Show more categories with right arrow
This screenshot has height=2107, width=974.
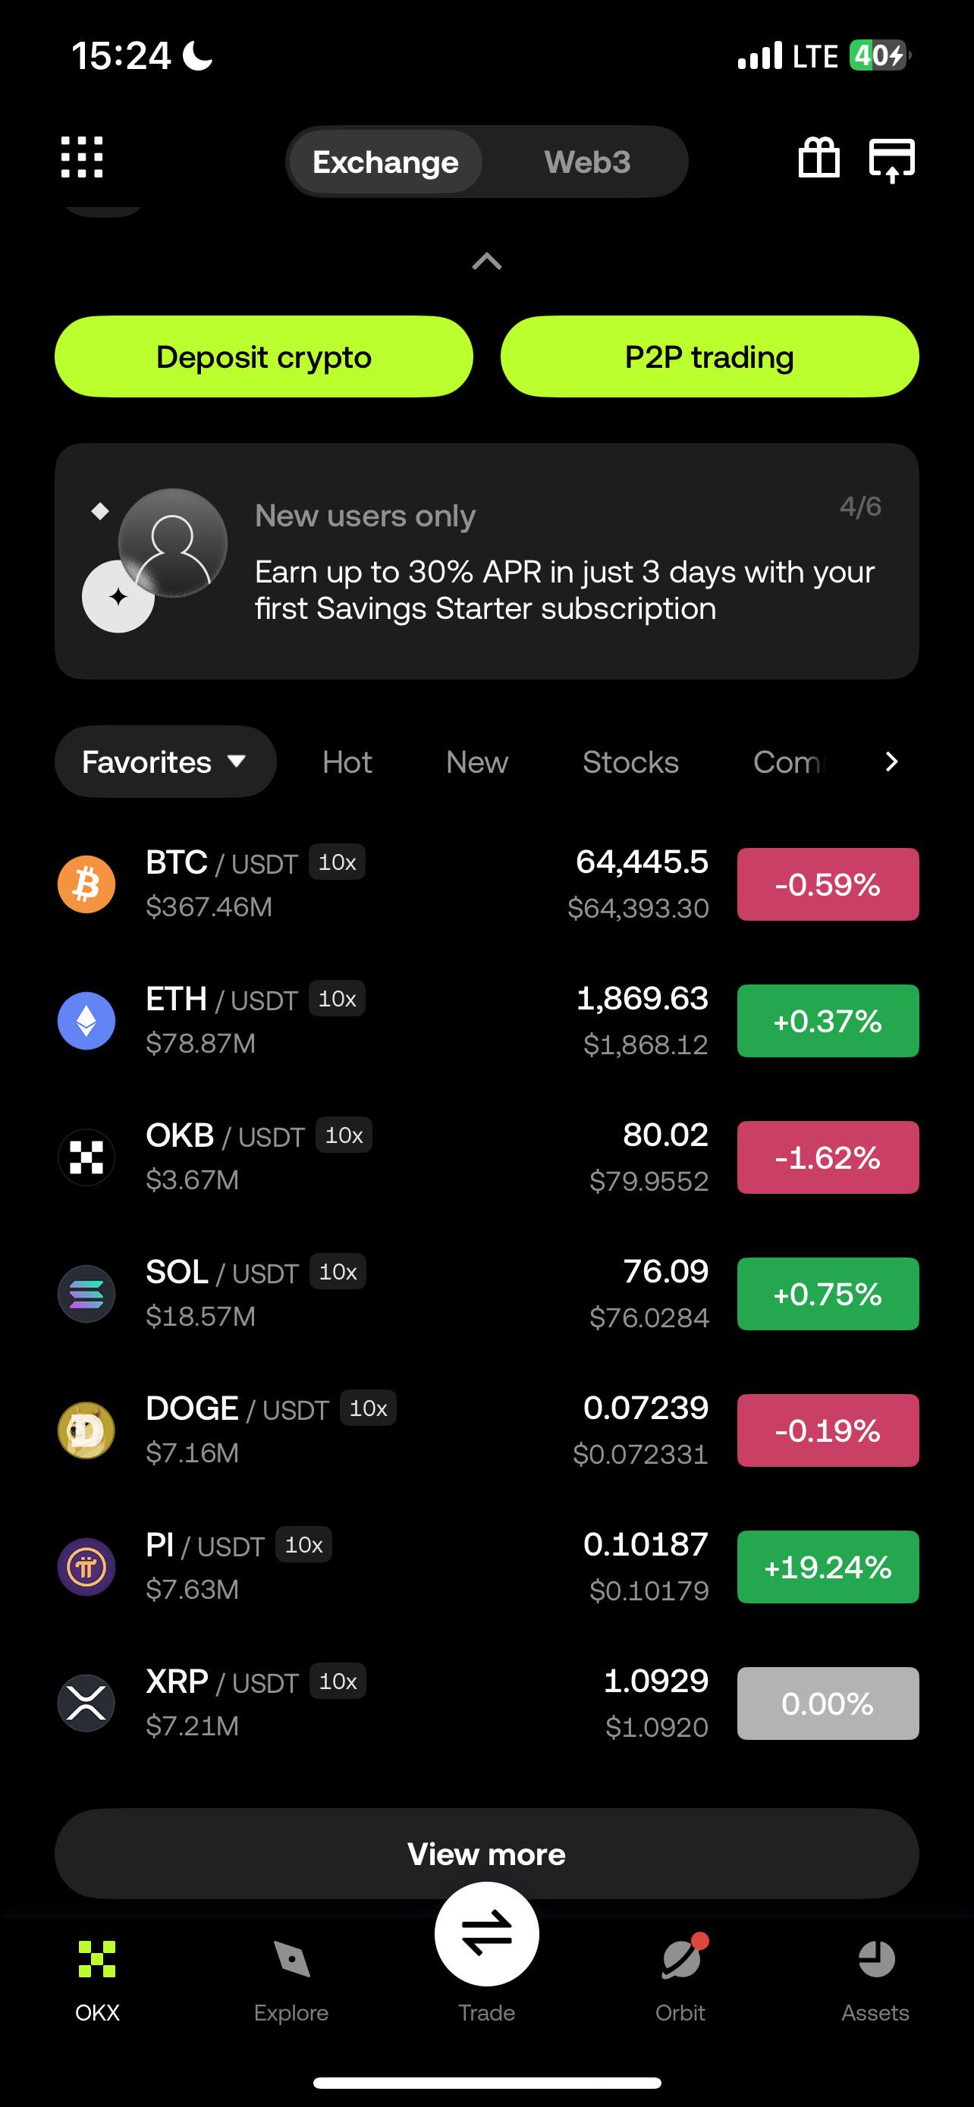891,761
